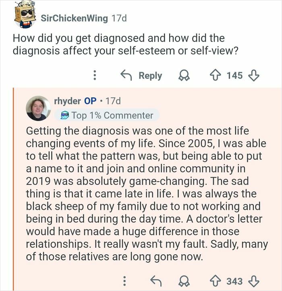Click Reply on SirChickenWing's comment
Image resolution: width=282 pixels, height=291 pixels.
[x=141, y=75]
